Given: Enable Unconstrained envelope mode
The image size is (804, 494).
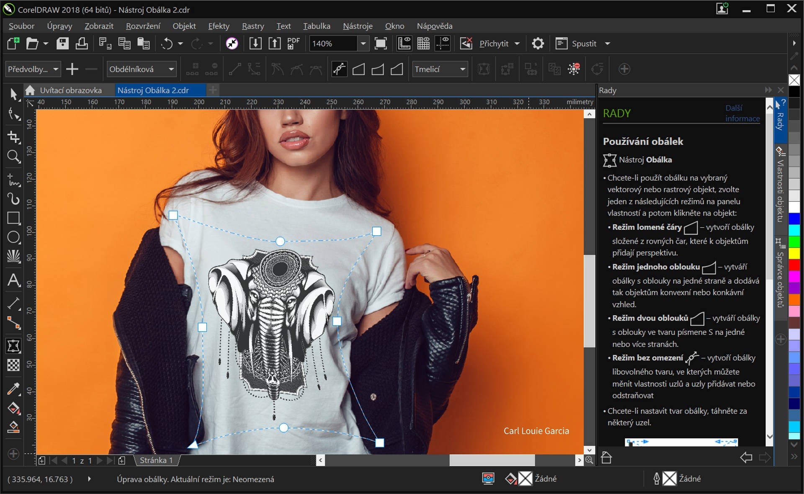Looking at the screenshot, I should coord(339,69).
